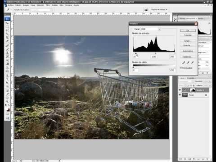The height and width of the screenshot is (162, 216).
Task: Open the Filtro menu
Action: [x=48, y=5]
